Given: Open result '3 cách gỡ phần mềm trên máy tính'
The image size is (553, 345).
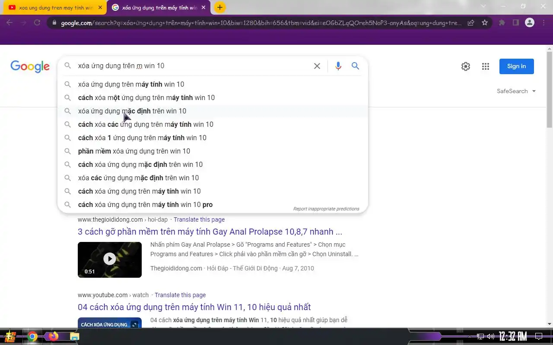Looking at the screenshot, I should (x=210, y=232).
